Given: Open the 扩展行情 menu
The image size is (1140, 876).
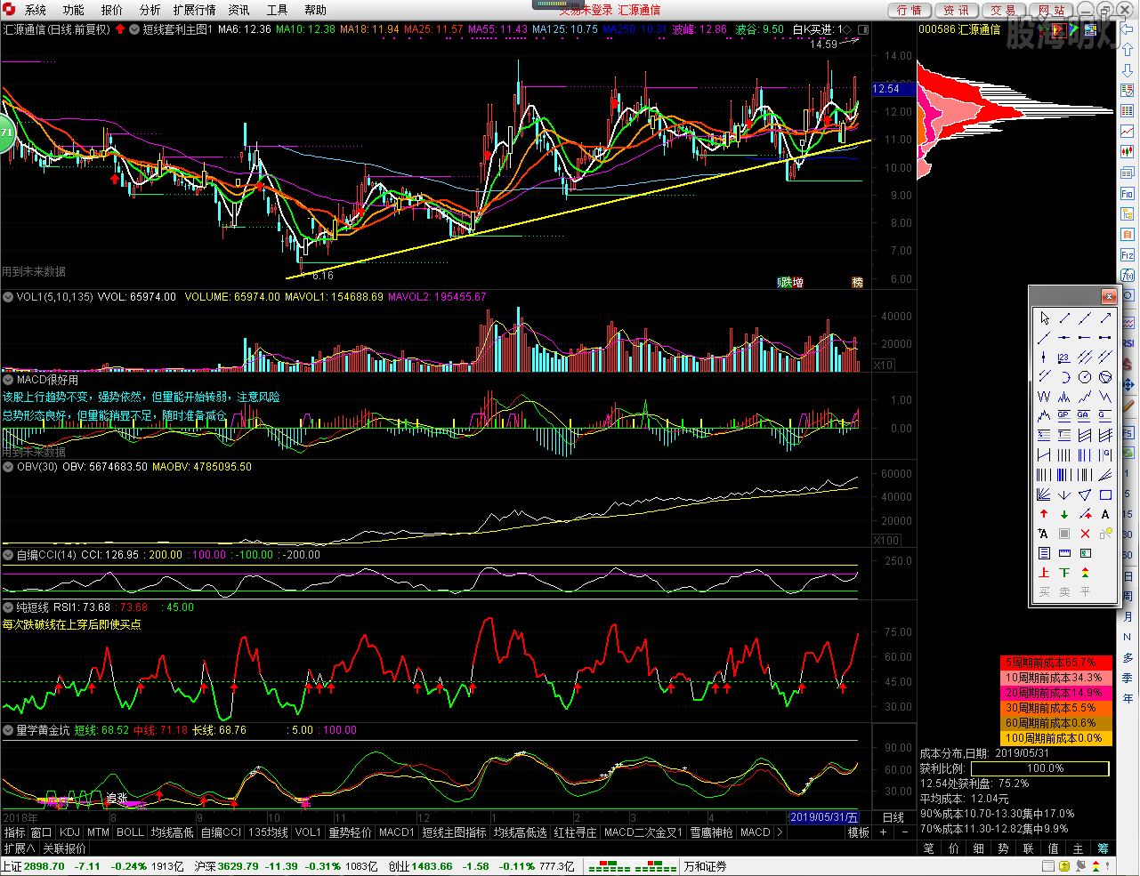Looking at the screenshot, I should pos(195,10).
